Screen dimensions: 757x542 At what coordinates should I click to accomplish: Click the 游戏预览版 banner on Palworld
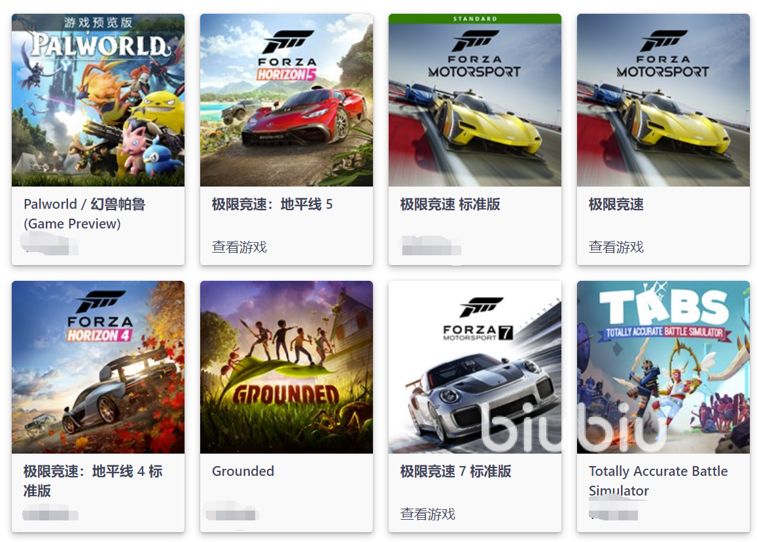[98, 22]
